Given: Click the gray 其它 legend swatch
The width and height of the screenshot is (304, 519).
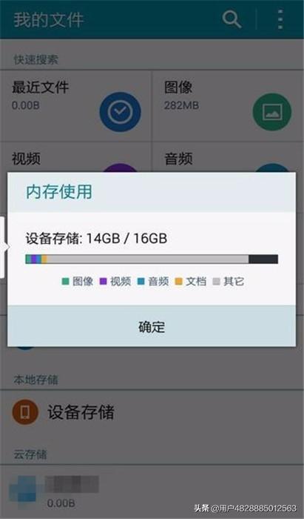Looking at the screenshot, I should [x=217, y=281].
